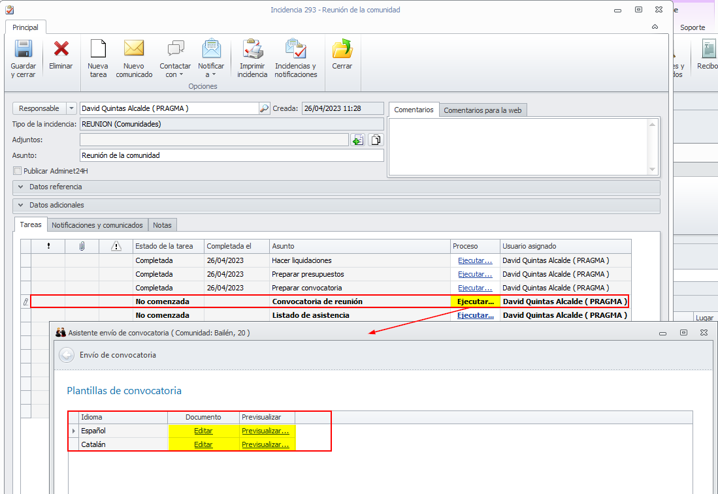This screenshot has width=718, height=494.
Task: Open Incidencias y notificaciones icon
Action: [x=295, y=50]
